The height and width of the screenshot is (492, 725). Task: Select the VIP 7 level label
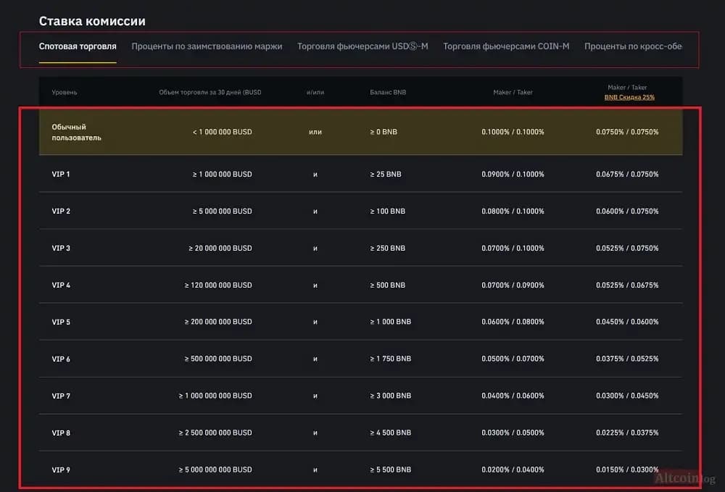tap(61, 396)
